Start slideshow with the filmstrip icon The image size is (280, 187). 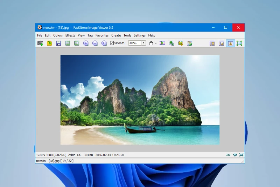coord(162,43)
